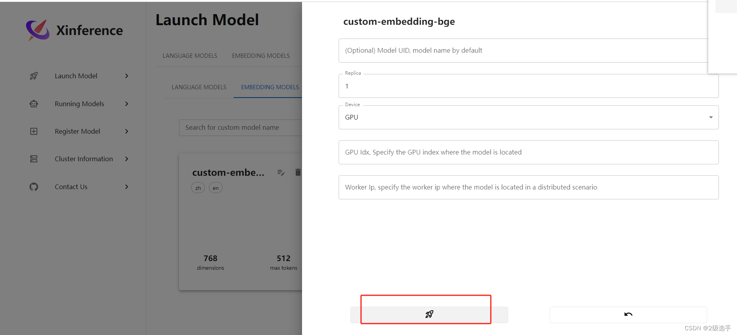The height and width of the screenshot is (335, 737).
Task: Click the undo arrow button to go back
Action: click(628, 315)
